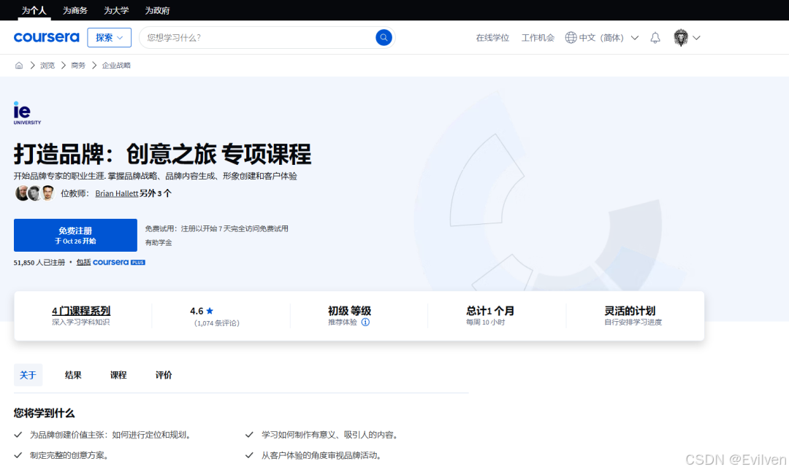The image size is (789, 472).
Task: Switch to the 评价 tab
Action: click(164, 375)
